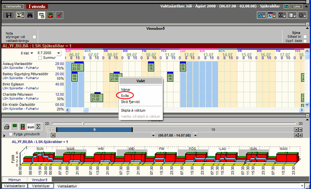Screen dimensions: 311x189
Task: Click employee name Elín Kristín Ólafsdóttir
Action: point(19,105)
